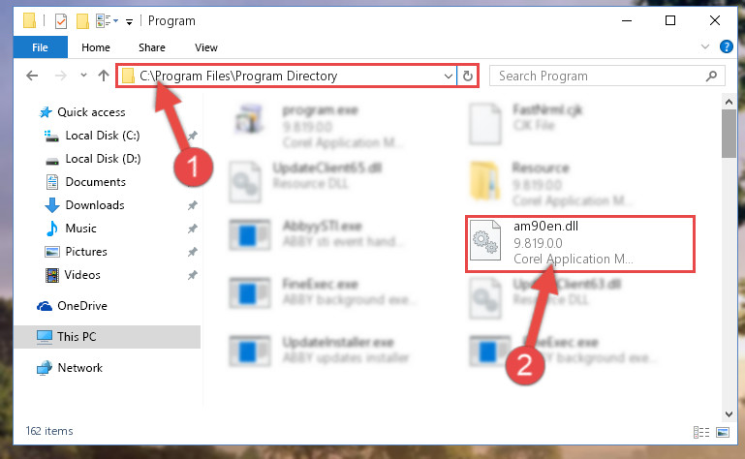
Task: Refresh the folder with the reload icon
Action: pos(468,76)
